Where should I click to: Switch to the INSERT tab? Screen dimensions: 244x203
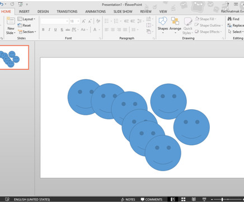coord(24,12)
